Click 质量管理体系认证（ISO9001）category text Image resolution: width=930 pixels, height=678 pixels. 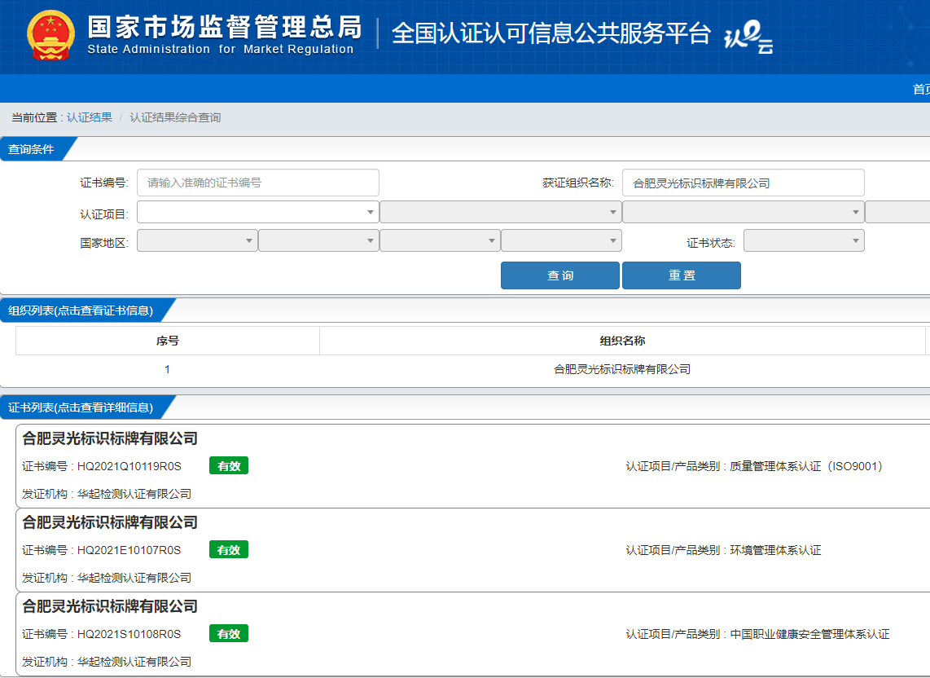pos(806,466)
